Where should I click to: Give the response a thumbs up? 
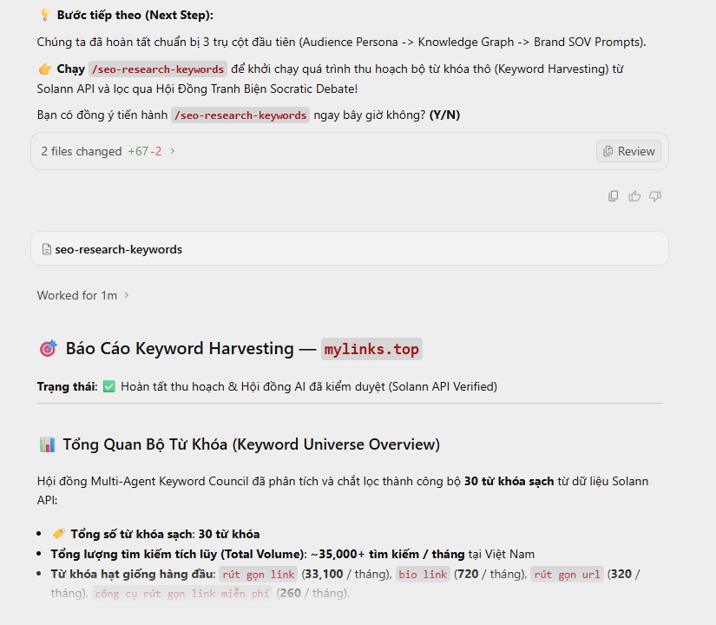point(634,196)
